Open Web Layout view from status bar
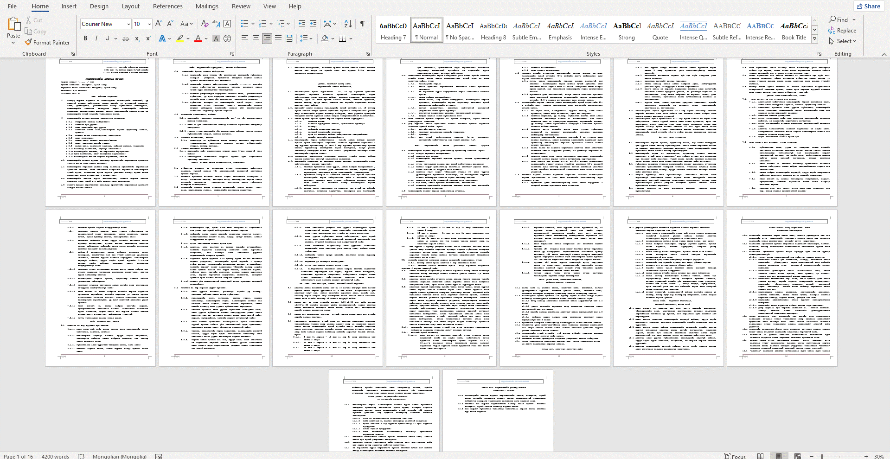This screenshot has height=459, width=890. coord(797,456)
